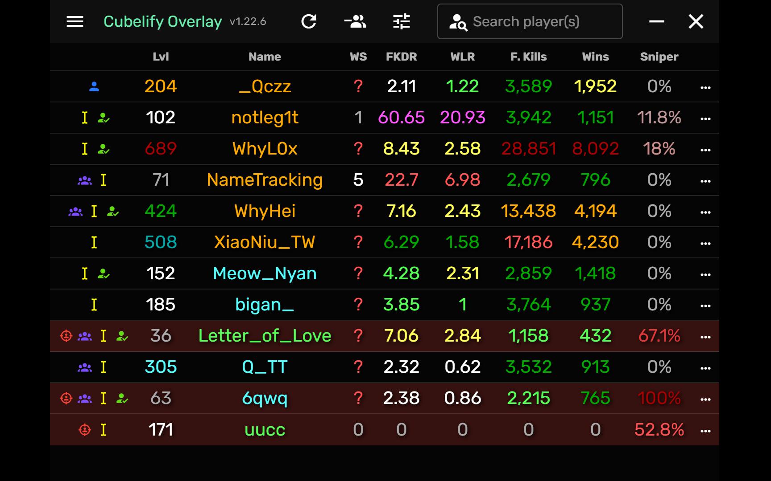
Task: Sort by the Wins column header
Action: [595, 57]
